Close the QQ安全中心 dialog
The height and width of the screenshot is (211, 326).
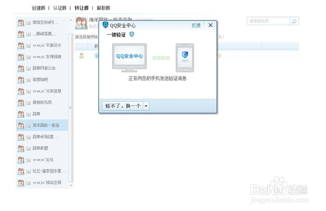click(x=210, y=25)
